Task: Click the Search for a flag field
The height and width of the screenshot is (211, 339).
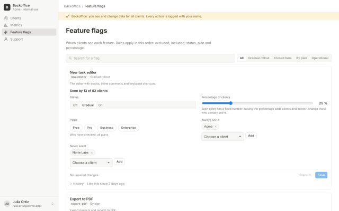Action: 150,58
